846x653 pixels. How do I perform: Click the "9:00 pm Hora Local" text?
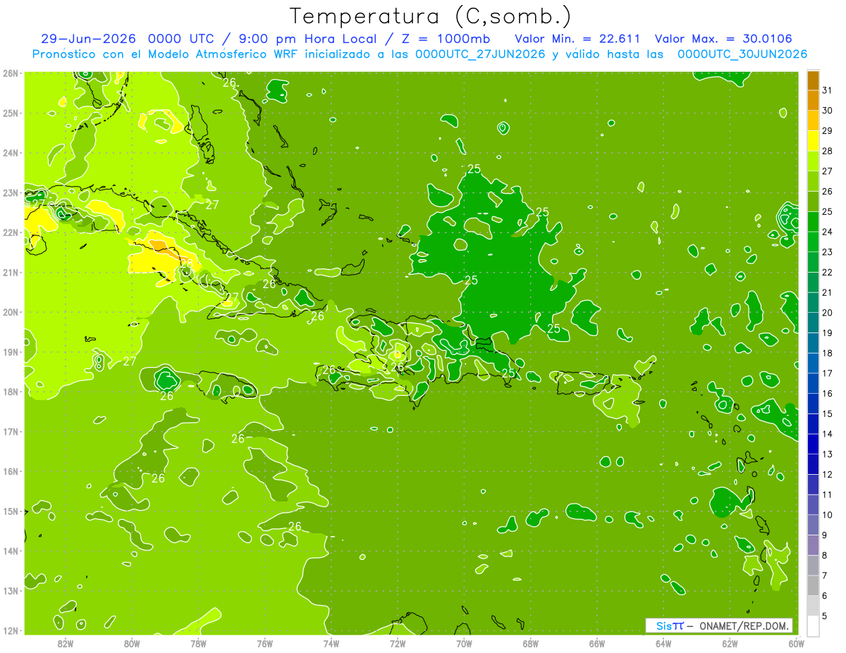308,38
